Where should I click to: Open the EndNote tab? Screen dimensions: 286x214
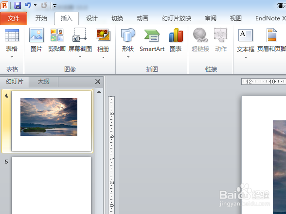click(x=270, y=18)
